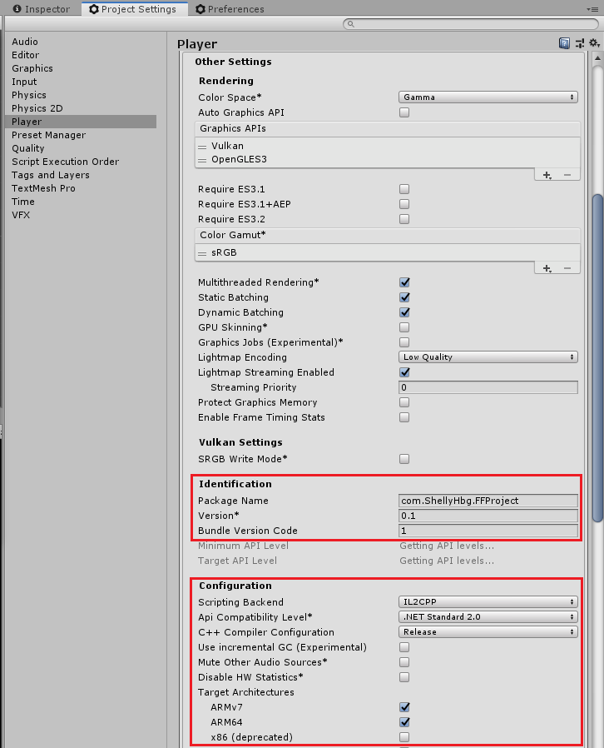This screenshot has width=604, height=748.
Task: Select Quality in the settings list
Action: [28, 148]
